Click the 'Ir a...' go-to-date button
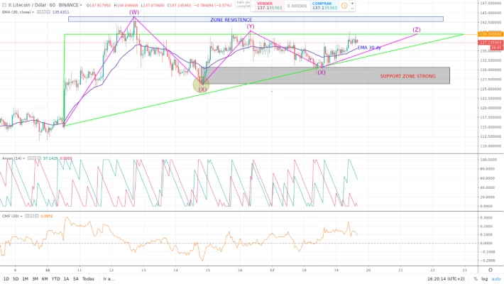This screenshot has height=284, width=504. point(109,279)
